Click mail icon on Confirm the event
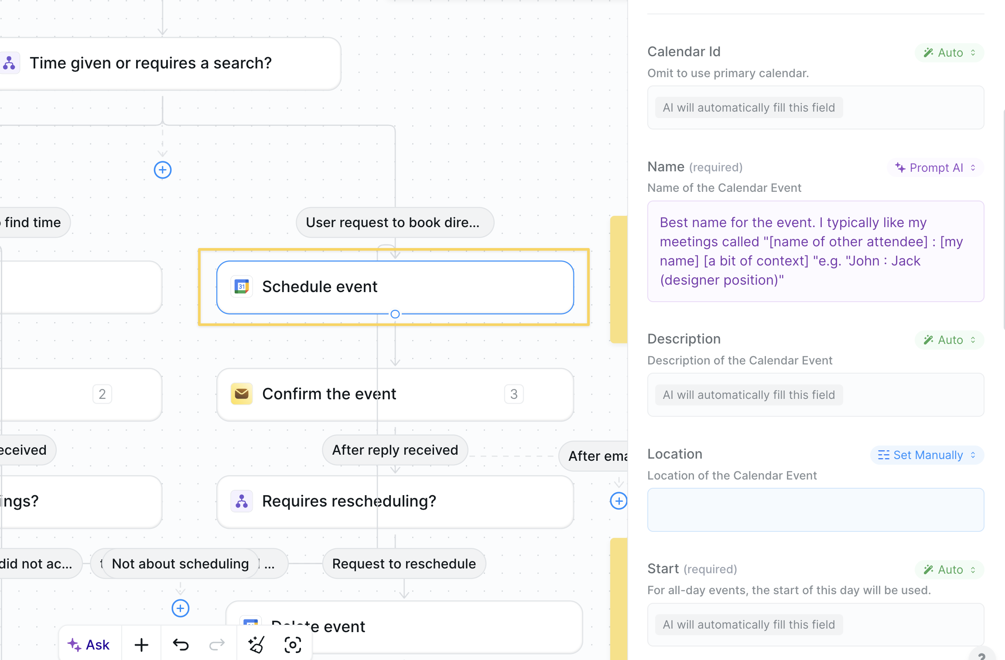Viewport: 1005px width, 660px height. pyautogui.click(x=242, y=394)
